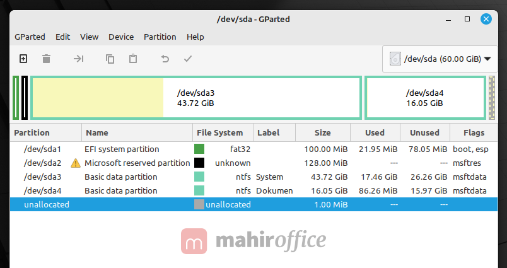Viewport: 507px width, 268px height.
Task: Click the Copy partition icon
Action: pyautogui.click(x=110, y=59)
